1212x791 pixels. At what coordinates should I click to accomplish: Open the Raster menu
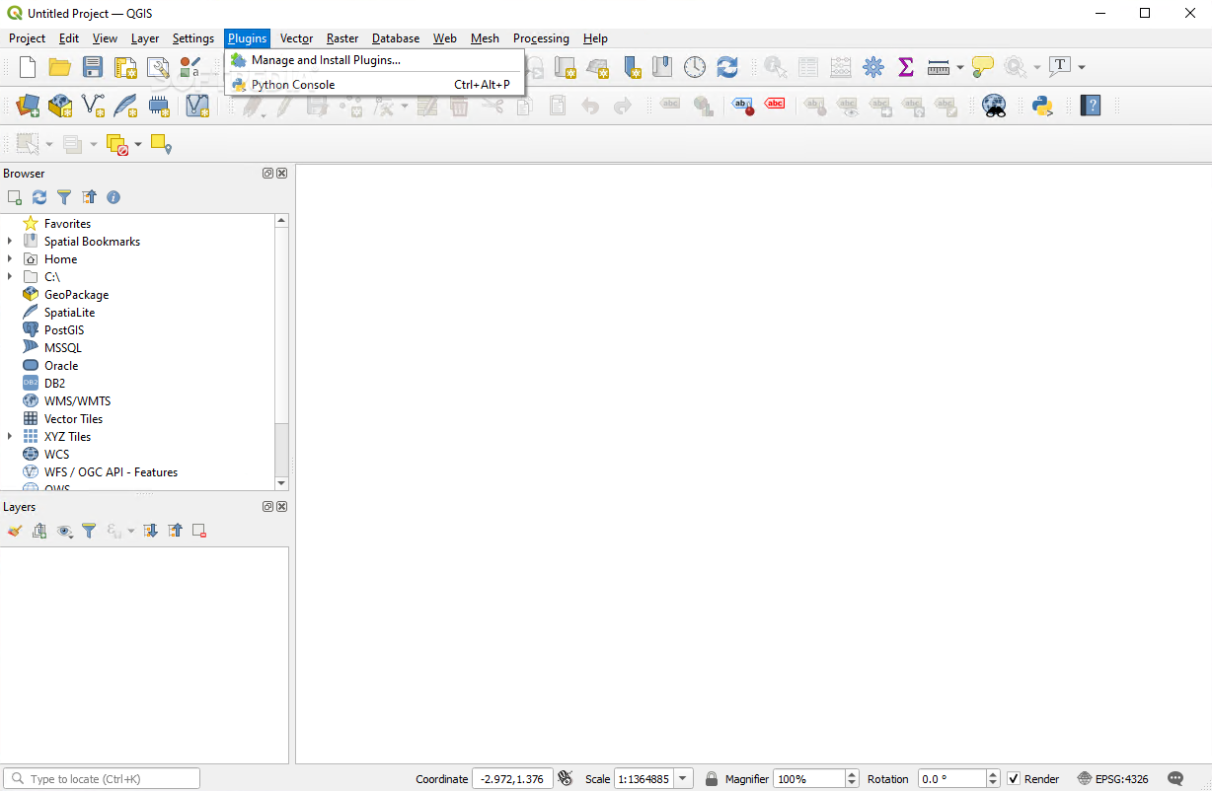tap(342, 38)
